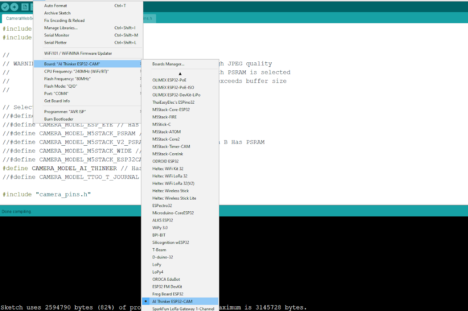
Task: Pick the OLIMEX ESP32-DevKit-LiPo board
Action: click(x=180, y=95)
